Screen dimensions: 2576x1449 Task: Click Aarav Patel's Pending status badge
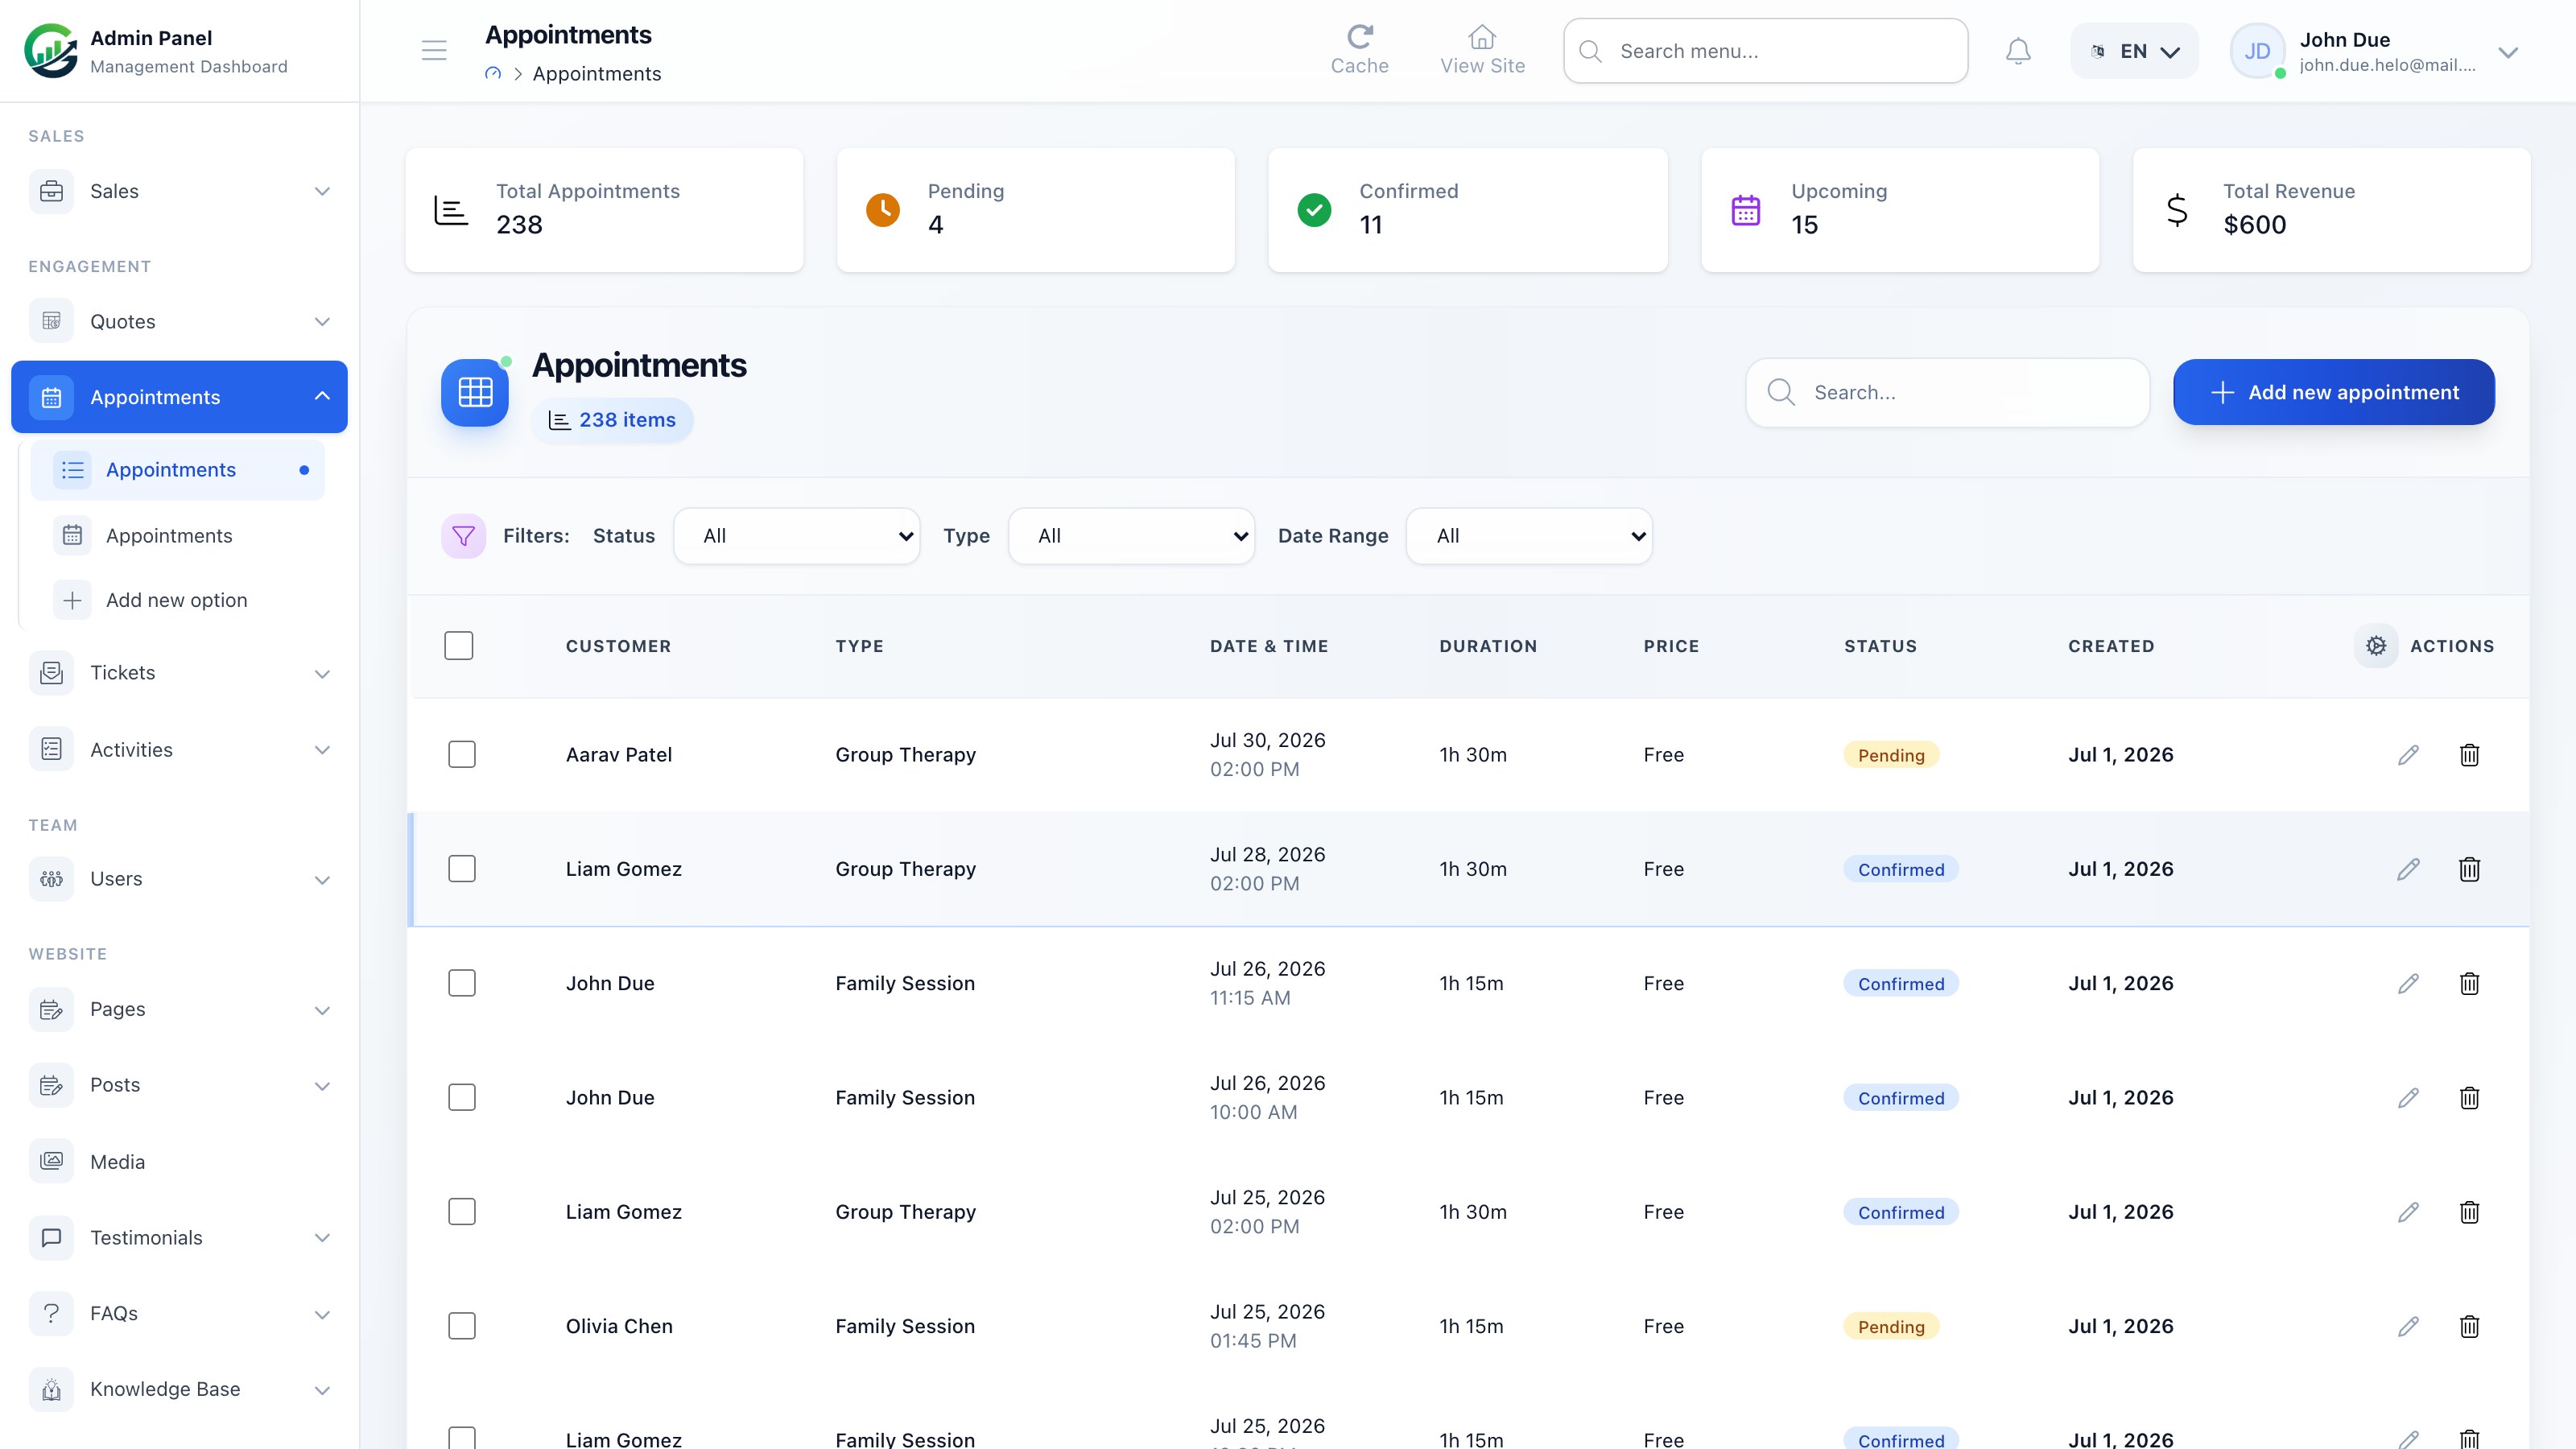pyautogui.click(x=1891, y=755)
